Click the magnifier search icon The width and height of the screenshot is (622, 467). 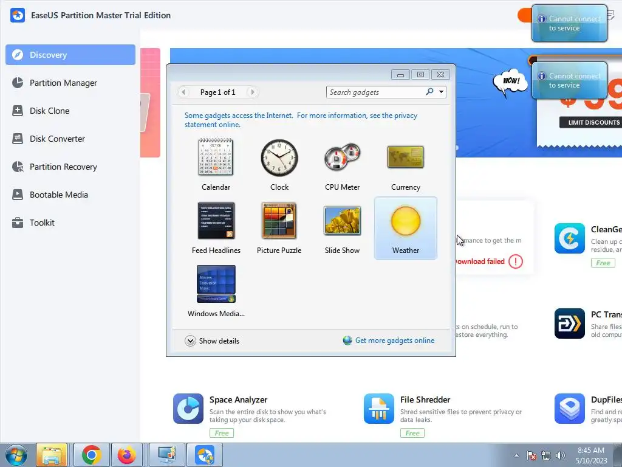point(429,92)
